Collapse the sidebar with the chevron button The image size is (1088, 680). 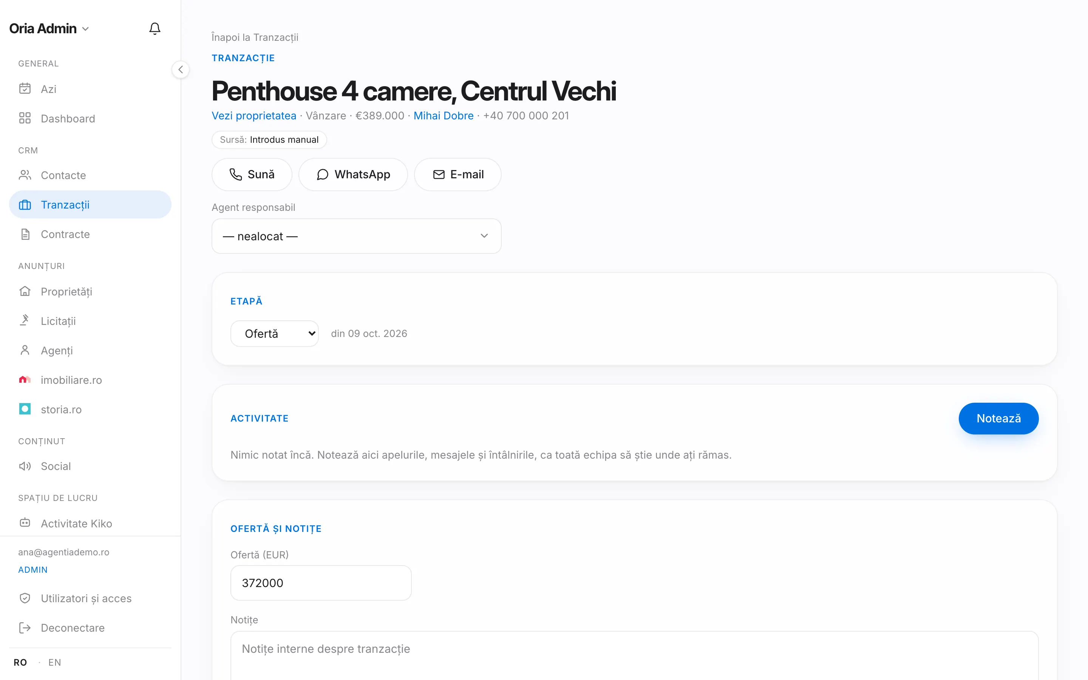click(x=180, y=70)
